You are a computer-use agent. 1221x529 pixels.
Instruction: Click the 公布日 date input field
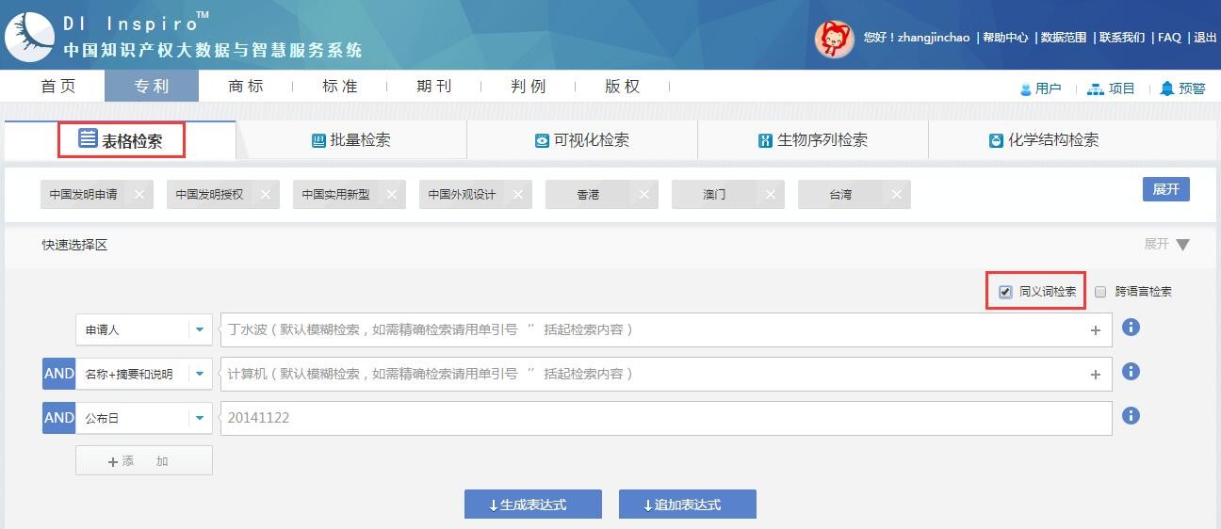tap(665, 418)
